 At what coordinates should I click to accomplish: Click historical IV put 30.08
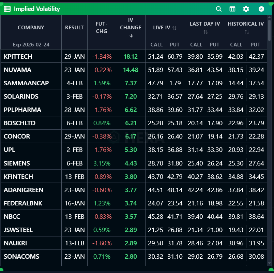point(256,256)
